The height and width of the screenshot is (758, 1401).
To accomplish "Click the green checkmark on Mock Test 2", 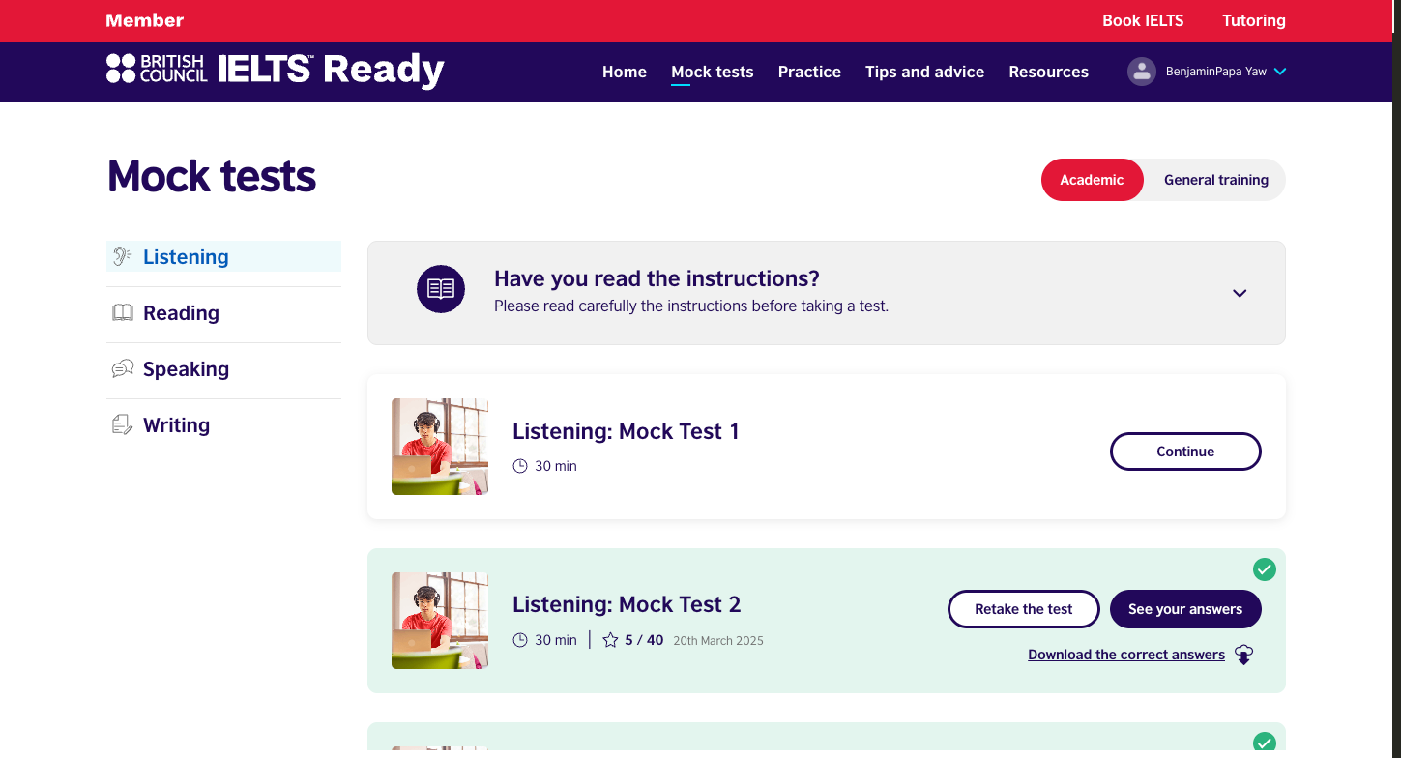I will pos(1265,569).
